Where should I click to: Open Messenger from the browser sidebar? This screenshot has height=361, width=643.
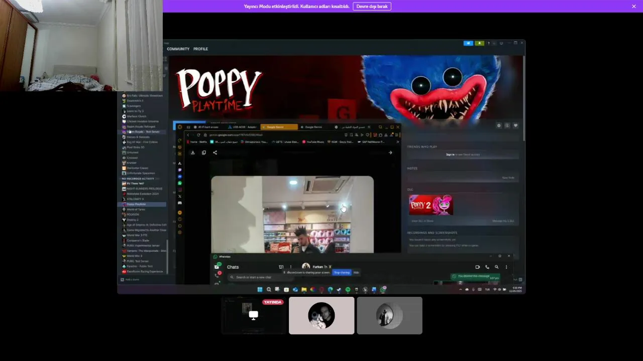point(180,177)
